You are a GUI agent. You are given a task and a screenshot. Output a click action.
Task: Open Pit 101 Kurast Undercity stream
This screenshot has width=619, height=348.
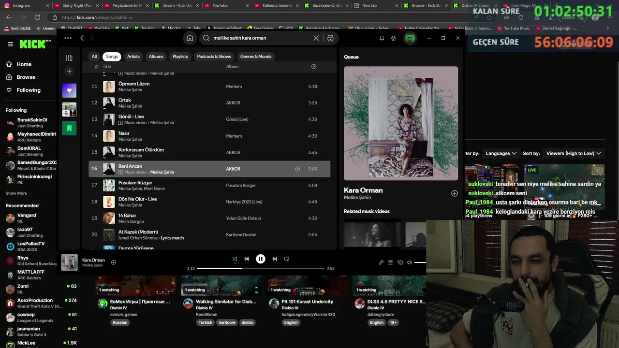pyautogui.click(x=308, y=302)
